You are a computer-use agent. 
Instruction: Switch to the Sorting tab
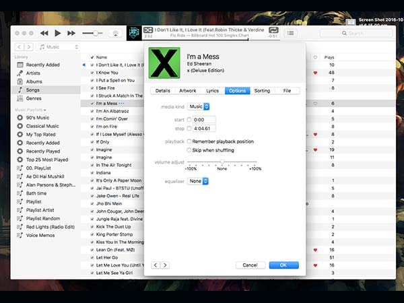[262, 91]
